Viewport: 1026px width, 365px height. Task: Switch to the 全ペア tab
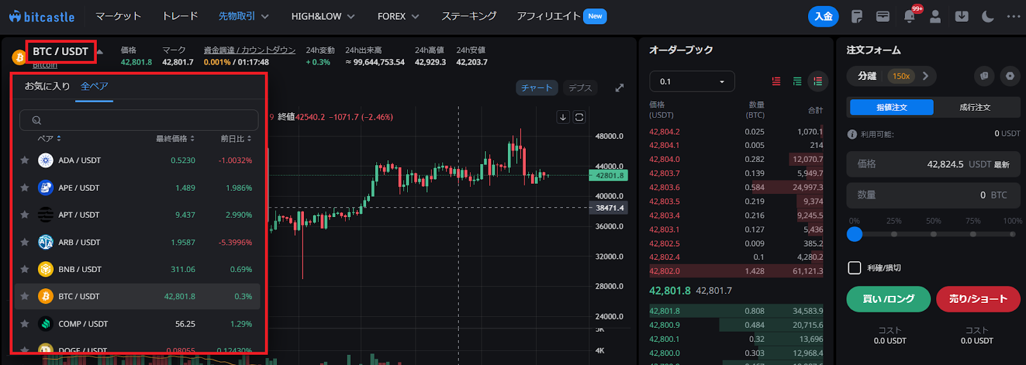(94, 86)
